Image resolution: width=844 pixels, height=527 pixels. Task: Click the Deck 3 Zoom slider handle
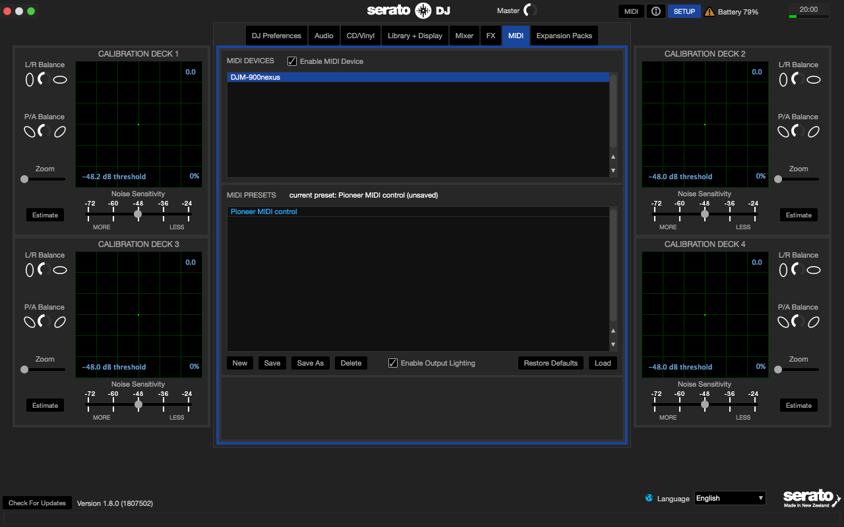24,370
